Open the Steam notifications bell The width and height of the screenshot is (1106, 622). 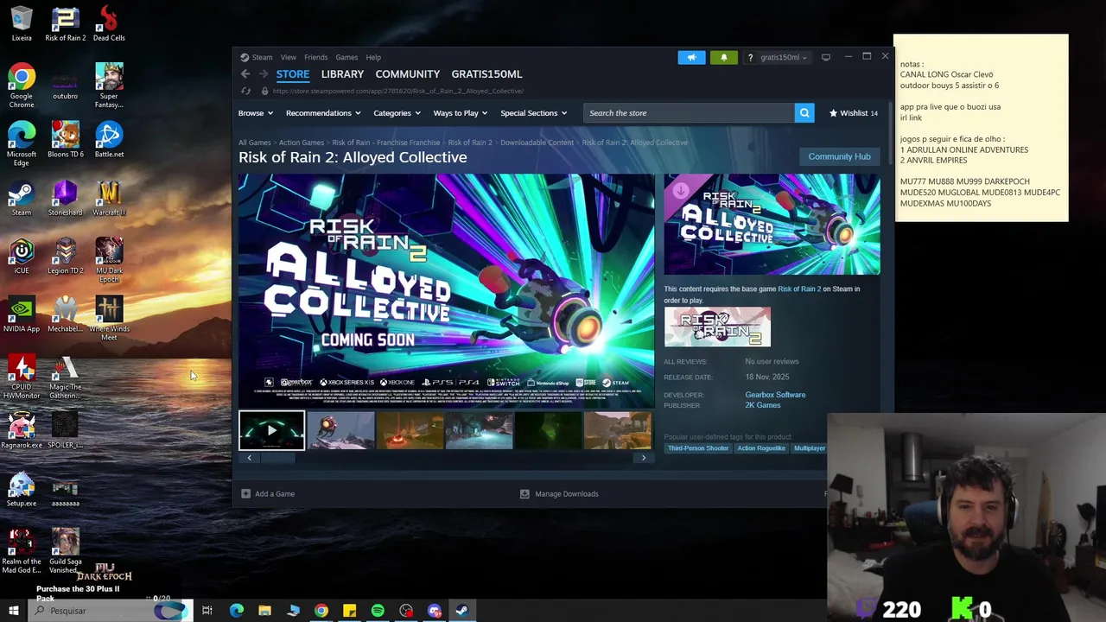[x=723, y=57]
